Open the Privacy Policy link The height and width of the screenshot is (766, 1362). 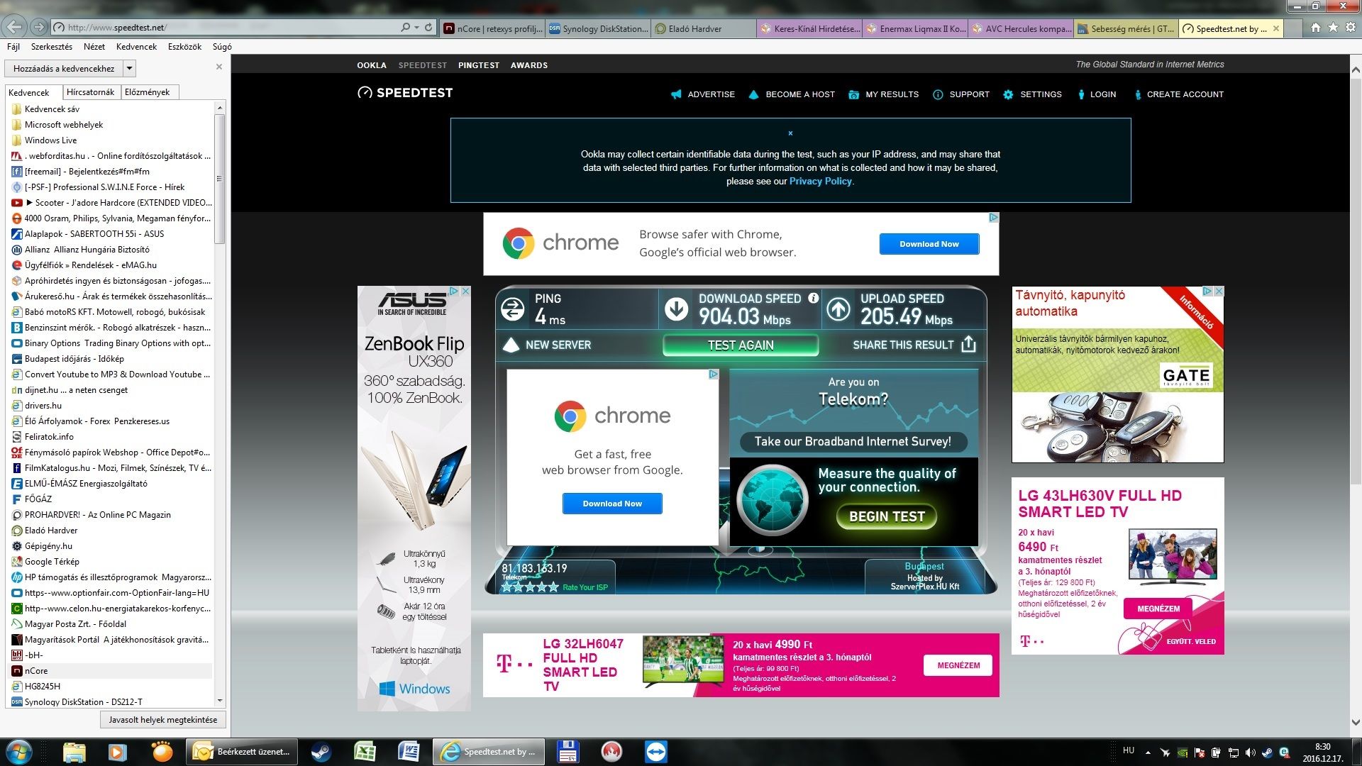[x=820, y=182]
